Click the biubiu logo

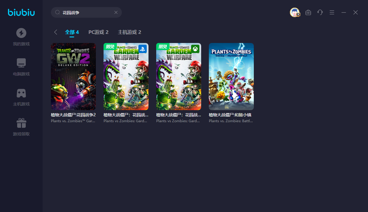21,12
